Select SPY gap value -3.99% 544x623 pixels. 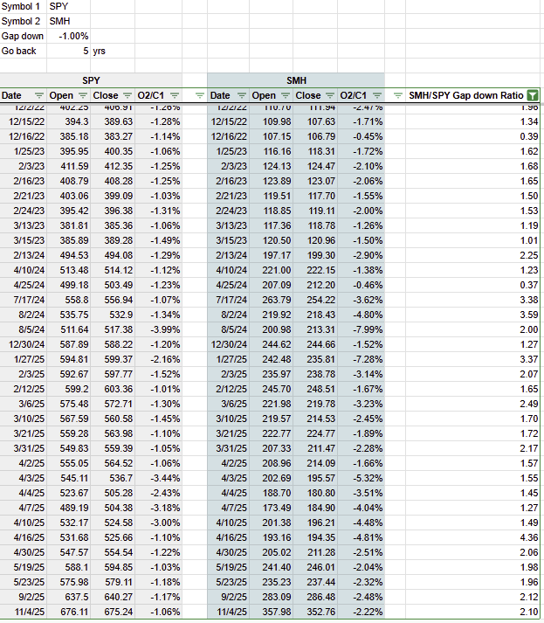point(158,329)
